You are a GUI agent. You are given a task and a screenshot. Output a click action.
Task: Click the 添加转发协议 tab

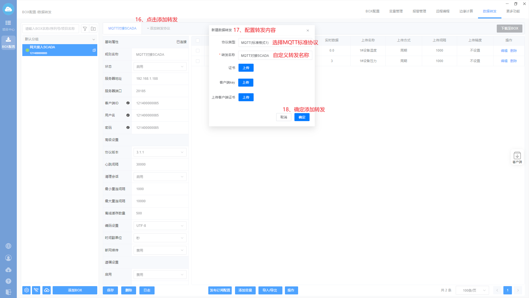pyautogui.click(x=158, y=28)
